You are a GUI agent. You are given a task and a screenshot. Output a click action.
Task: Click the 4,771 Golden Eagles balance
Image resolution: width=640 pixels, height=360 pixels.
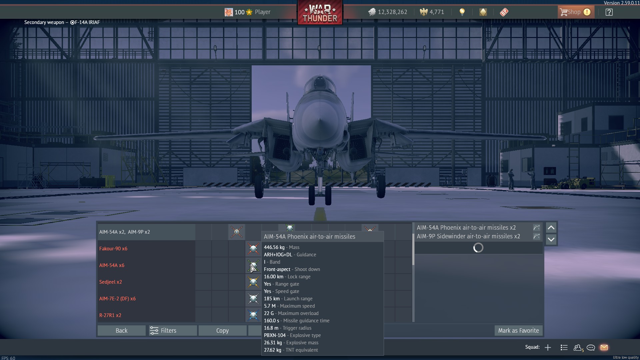[x=437, y=12]
